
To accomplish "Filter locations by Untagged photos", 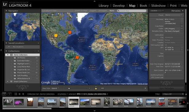I will (x=103, y=11).
